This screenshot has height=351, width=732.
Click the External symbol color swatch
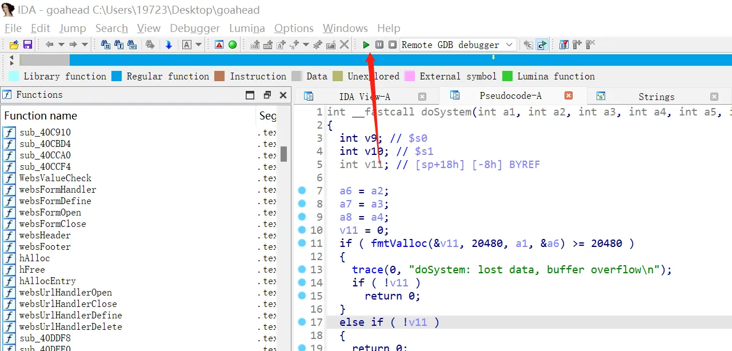[x=410, y=76]
